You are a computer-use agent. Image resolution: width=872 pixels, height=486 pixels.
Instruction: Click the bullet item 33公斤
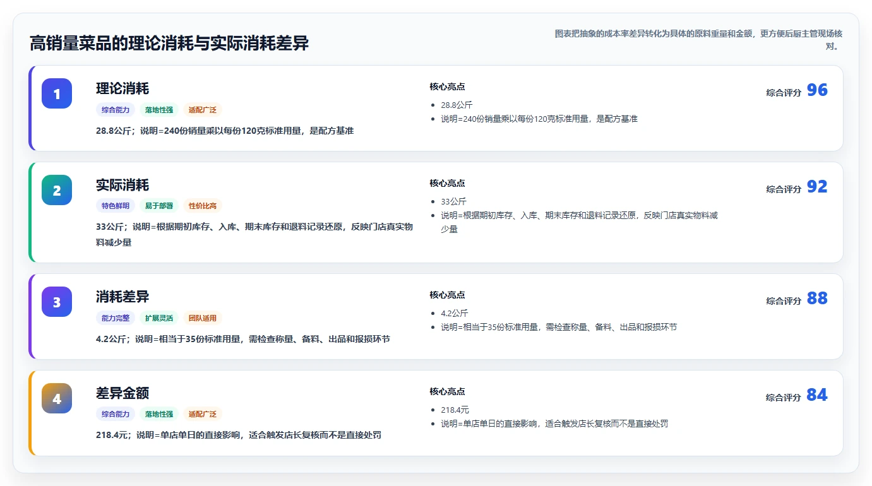(453, 202)
